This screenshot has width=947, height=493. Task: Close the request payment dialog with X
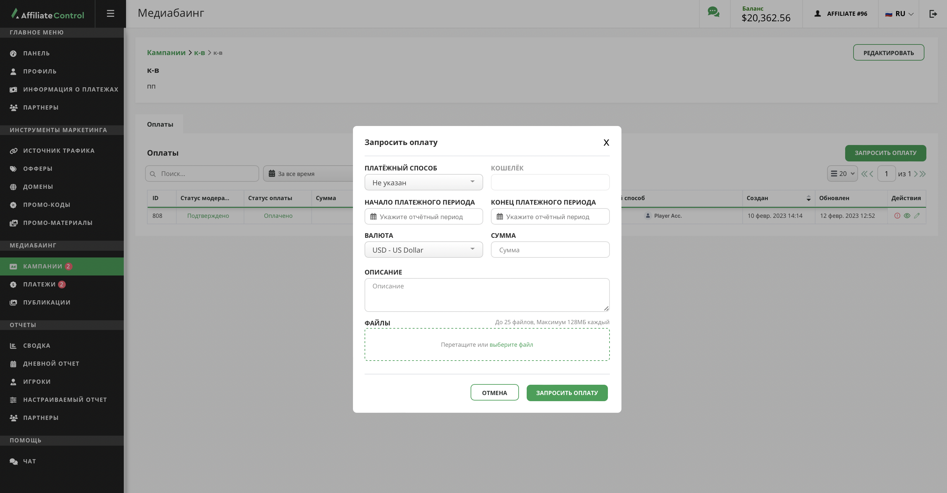tap(606, 143)
